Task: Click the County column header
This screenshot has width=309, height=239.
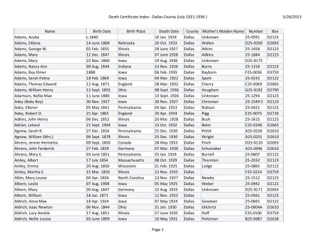Action: pyautogui.click(x=192, y=31)
